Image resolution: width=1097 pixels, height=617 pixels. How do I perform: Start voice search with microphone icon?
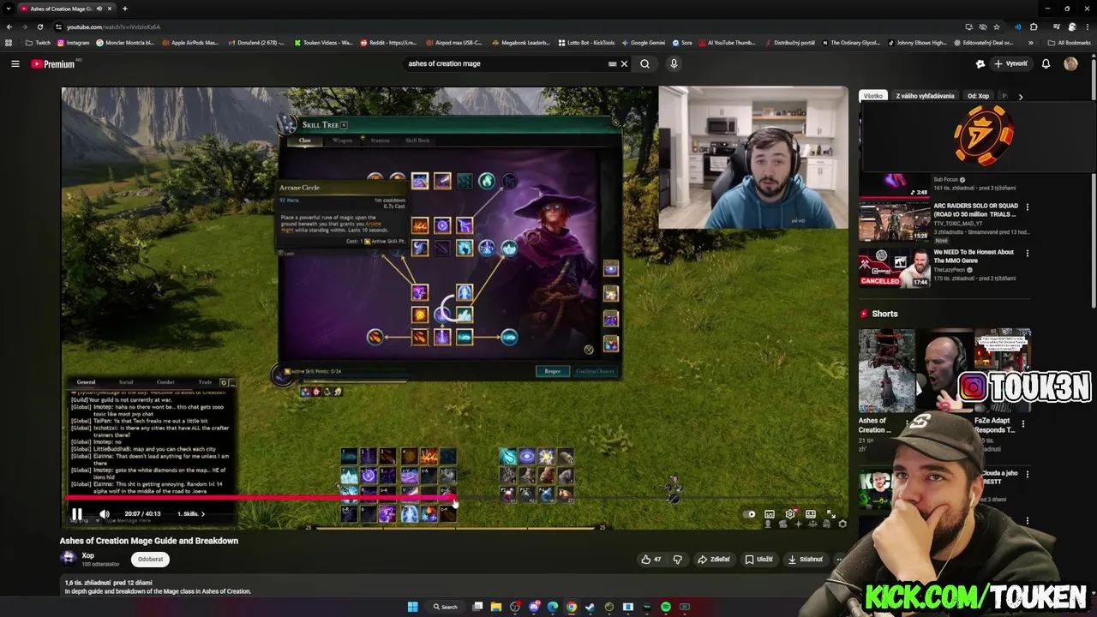coord(674,63)
